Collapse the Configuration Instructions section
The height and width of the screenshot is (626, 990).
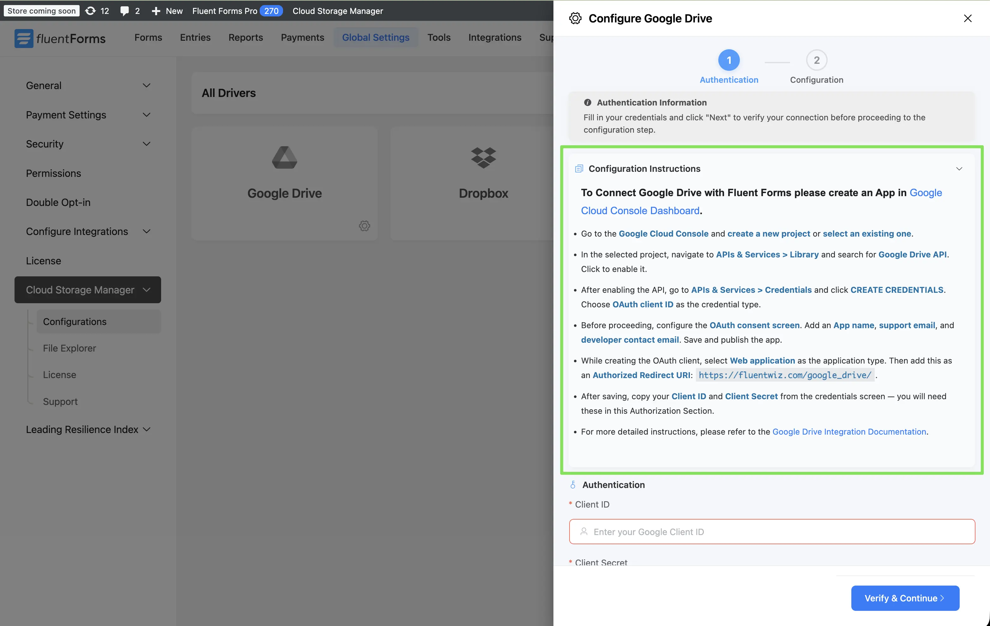960,169
